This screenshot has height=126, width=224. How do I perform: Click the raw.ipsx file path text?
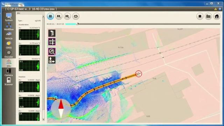click(31, 9)
